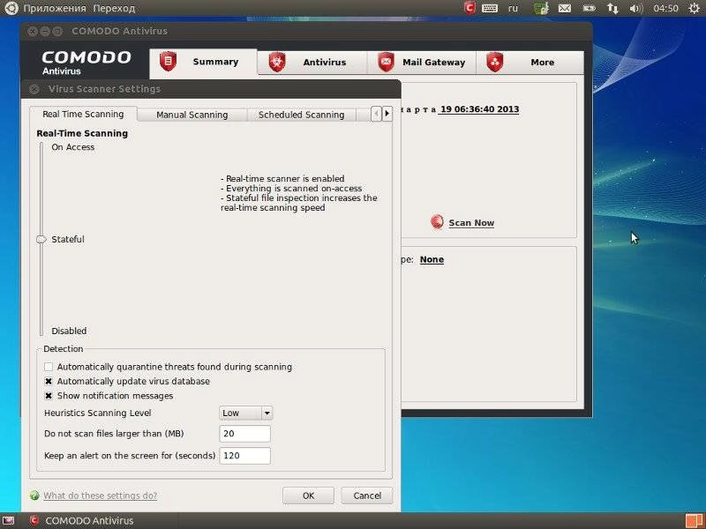Screen dimensions: 706x529
Task: Click the Disabled level label
Action: point(69,331)
